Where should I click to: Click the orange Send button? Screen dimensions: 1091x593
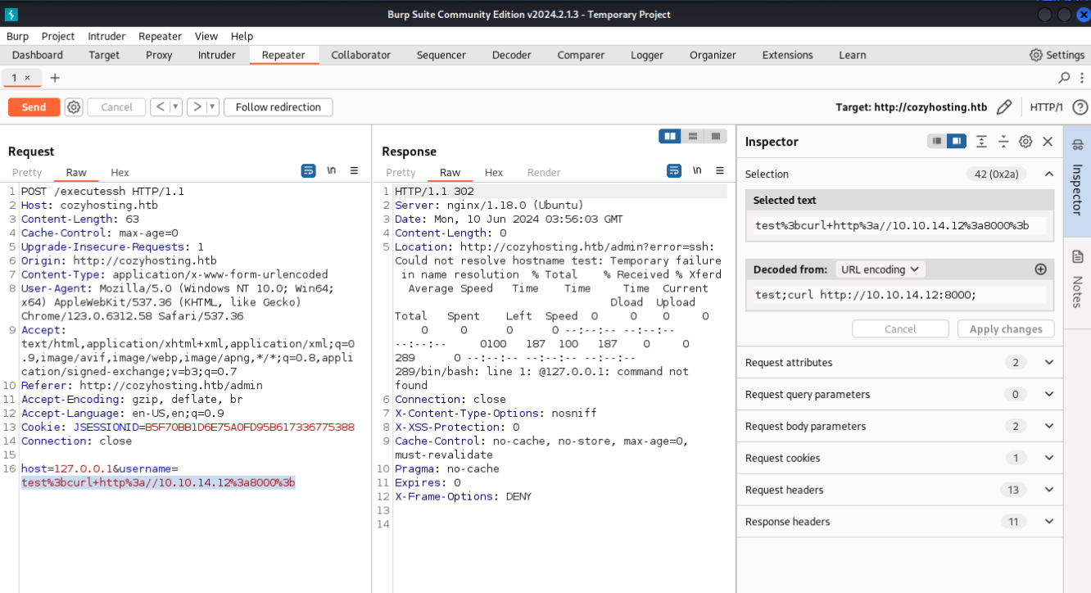[34, 107]
